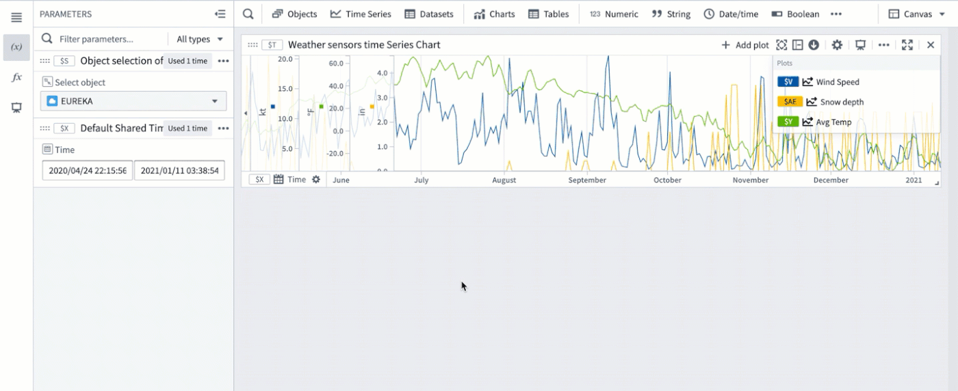Close the Weather sensors chart
The width and height of the screenshot is (958, 391).
(x=931, y=45)
